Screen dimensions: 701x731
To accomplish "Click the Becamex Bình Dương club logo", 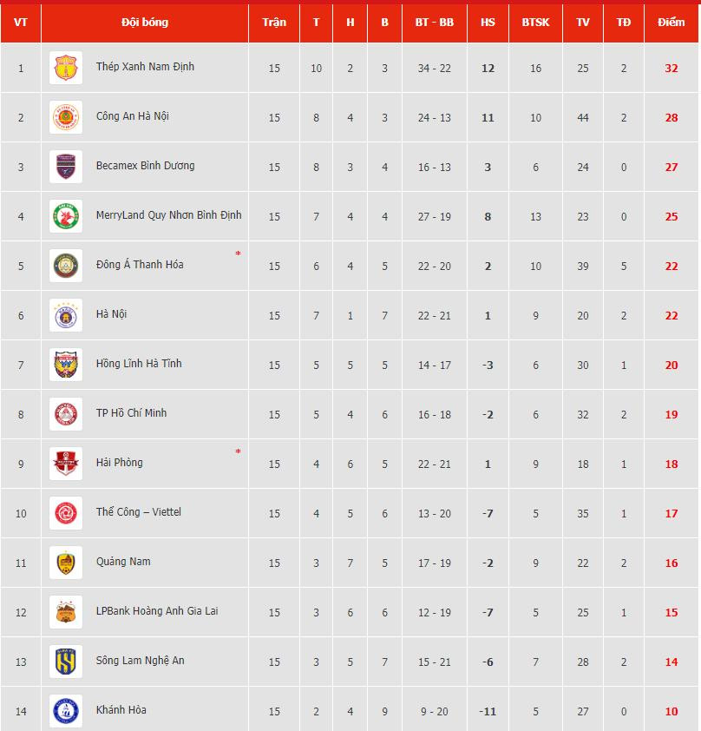I will (66, 167).
